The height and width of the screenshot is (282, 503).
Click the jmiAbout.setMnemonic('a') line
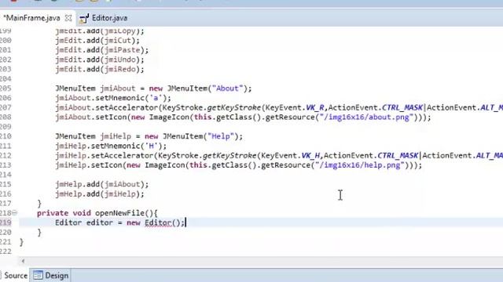[x=113, y=98]
